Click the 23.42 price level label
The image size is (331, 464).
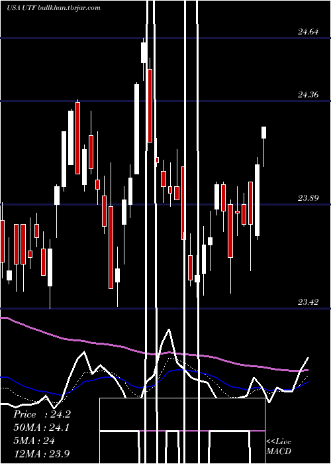[308, 302]
